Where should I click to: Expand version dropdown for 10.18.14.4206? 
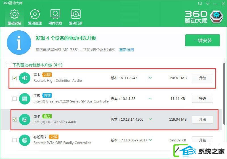point(150,119)
